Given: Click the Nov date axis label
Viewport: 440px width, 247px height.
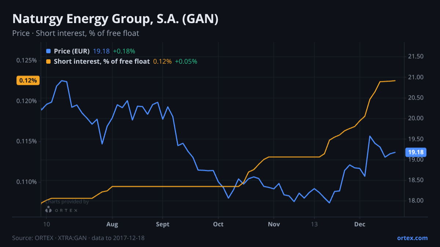Looking at the screenshot, I should tap(274, 224).
